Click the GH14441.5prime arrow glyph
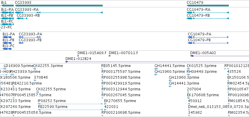The image size is (249, 117). [x=157, y=69]
